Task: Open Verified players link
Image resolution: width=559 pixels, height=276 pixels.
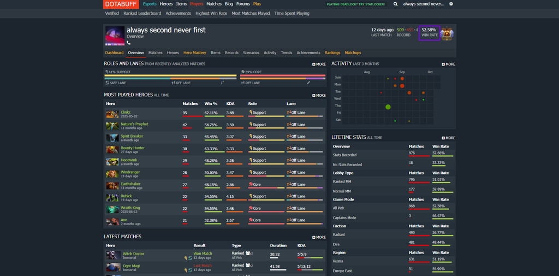Action: point(112,14)
